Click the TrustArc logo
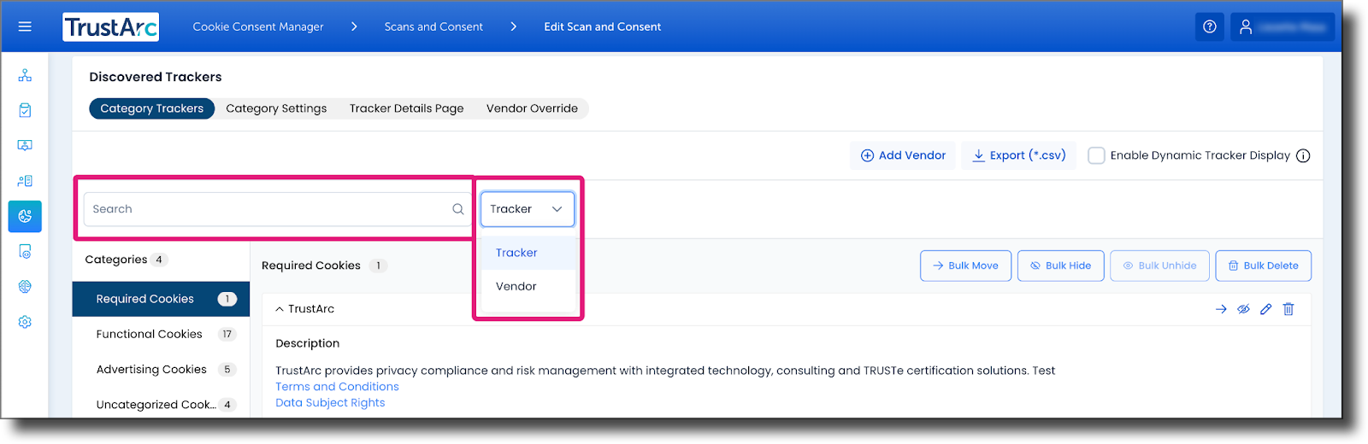The width and height of the screenshot is (1368, 444). [x=110, y=27]
